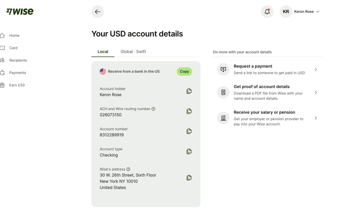Click the Wise logo
341x209 pixels.
click(x=19, y=11)
